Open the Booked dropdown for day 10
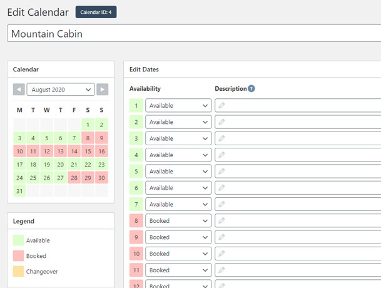The height and width of the screenshot is (288, 381). (x=178, y=254)
